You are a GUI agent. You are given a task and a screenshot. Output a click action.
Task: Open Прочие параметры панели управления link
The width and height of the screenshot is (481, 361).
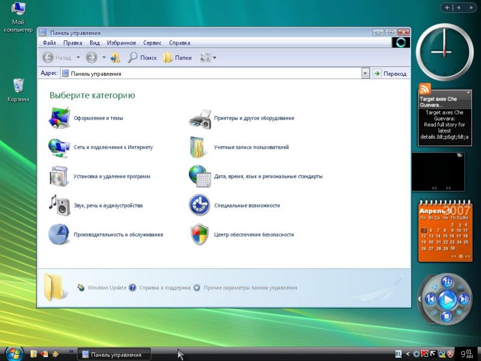(x=245, y=288)
